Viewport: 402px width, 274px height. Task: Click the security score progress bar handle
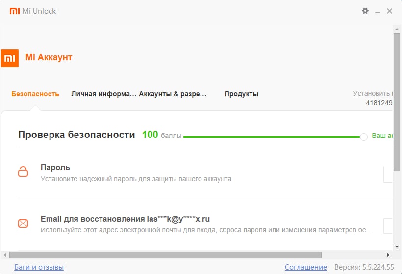pos(364,137)
